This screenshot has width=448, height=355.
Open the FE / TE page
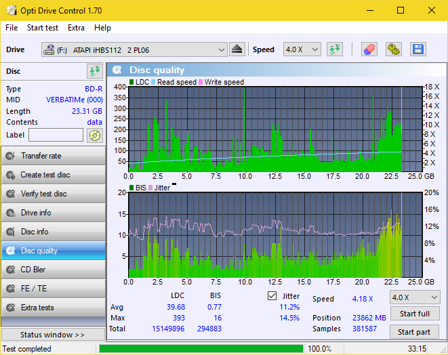tap(54, 289)
